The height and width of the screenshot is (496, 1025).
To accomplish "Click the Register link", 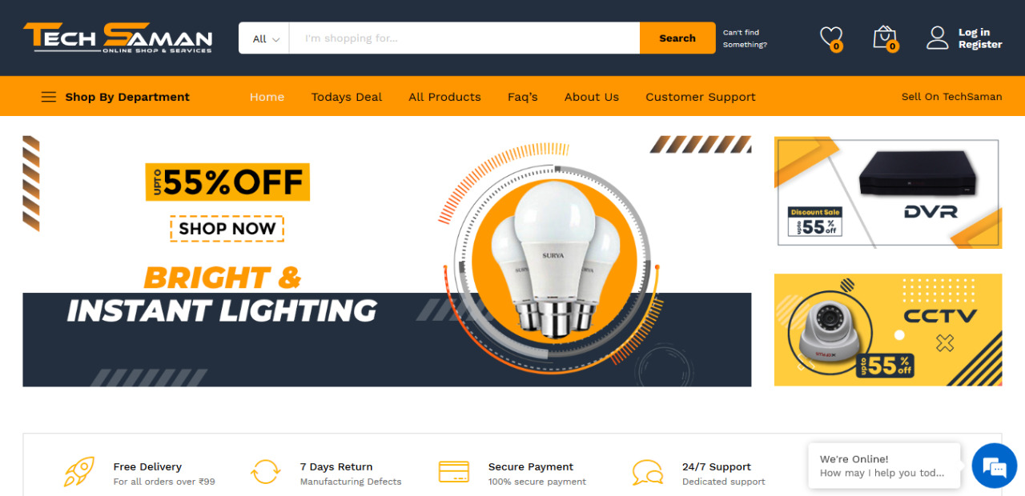I will click(x=980, y=45).
